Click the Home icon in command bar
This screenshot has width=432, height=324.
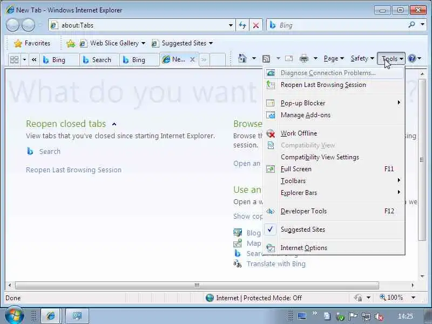point(242,58)
